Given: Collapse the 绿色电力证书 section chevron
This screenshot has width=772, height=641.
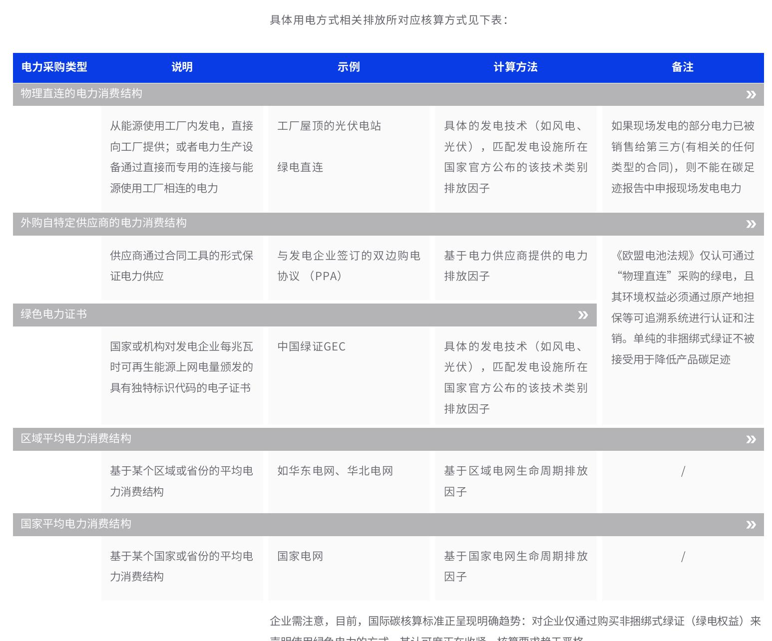Looking at the screenshot, I should coord(583,315).
